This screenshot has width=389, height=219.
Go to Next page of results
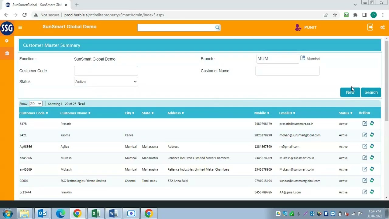click(x=81, y=104)
